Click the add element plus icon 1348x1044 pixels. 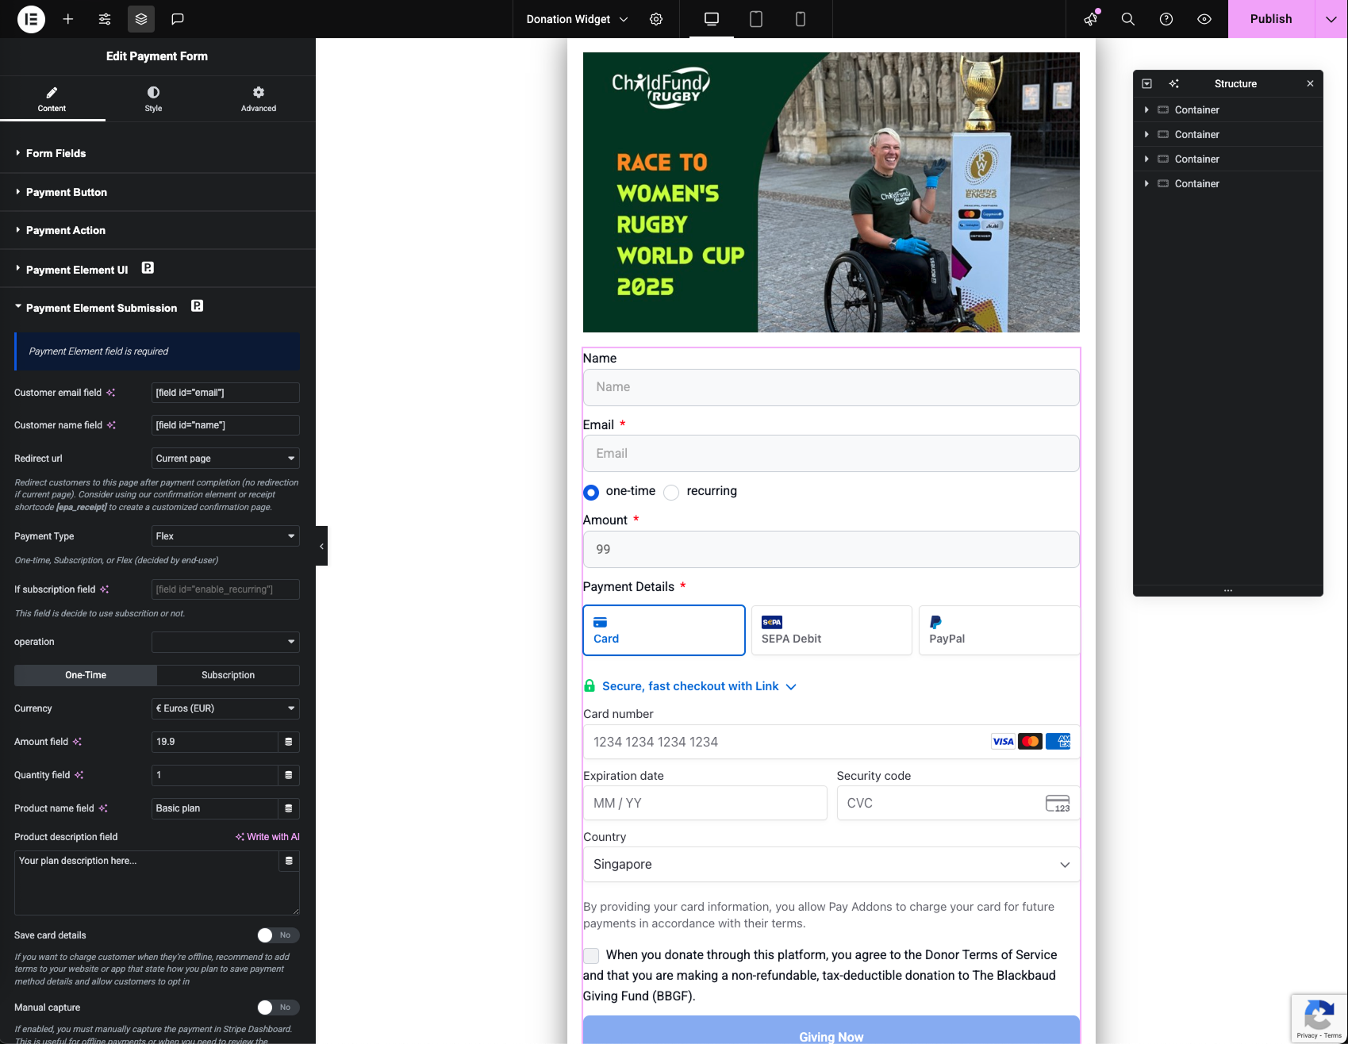tap(68, 19)
